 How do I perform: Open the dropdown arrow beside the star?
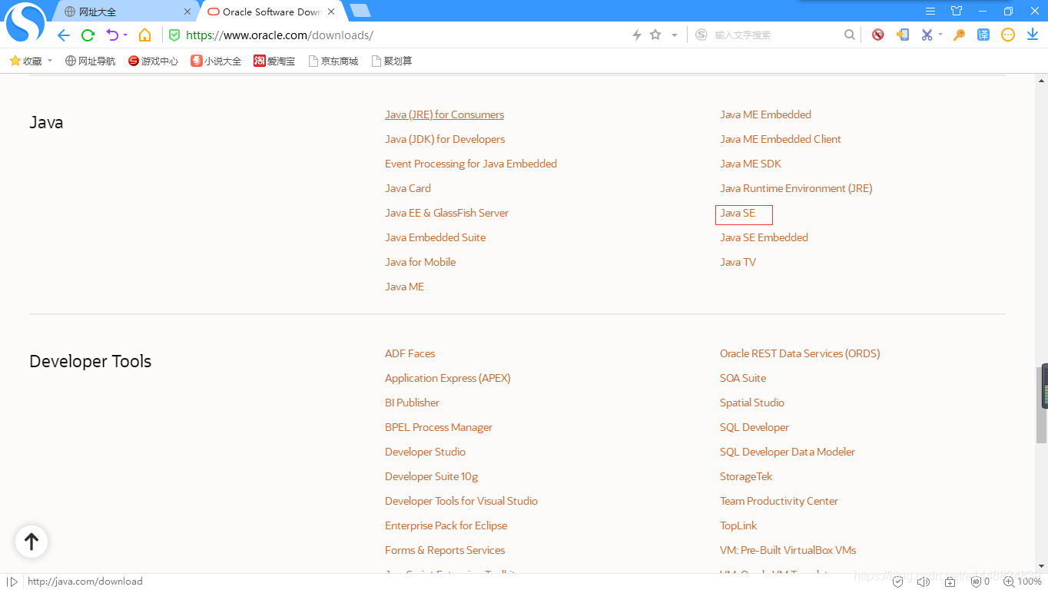675,35
